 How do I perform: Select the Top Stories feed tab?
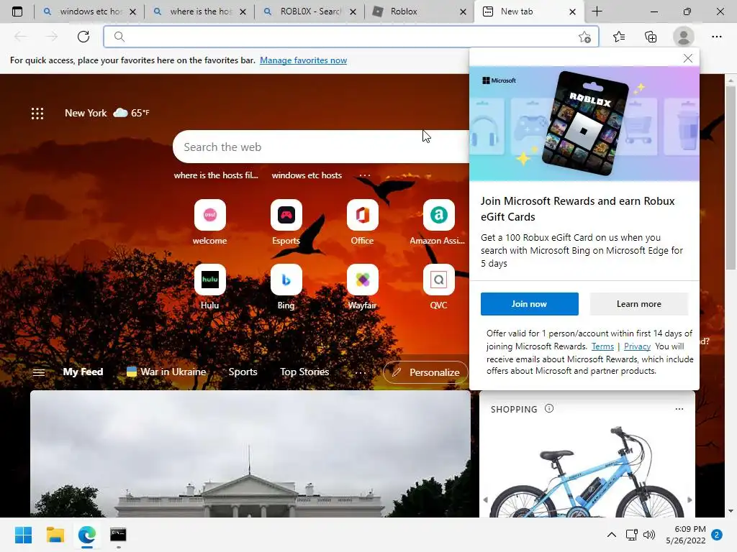(304, 372)
